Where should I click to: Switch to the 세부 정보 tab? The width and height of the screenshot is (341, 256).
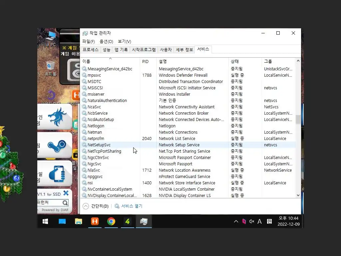tap(184, 50)
